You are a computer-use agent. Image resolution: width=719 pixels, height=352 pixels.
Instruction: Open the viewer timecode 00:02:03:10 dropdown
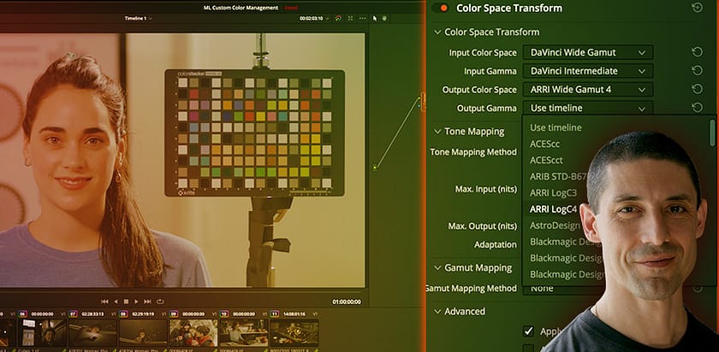pos(314,18)
